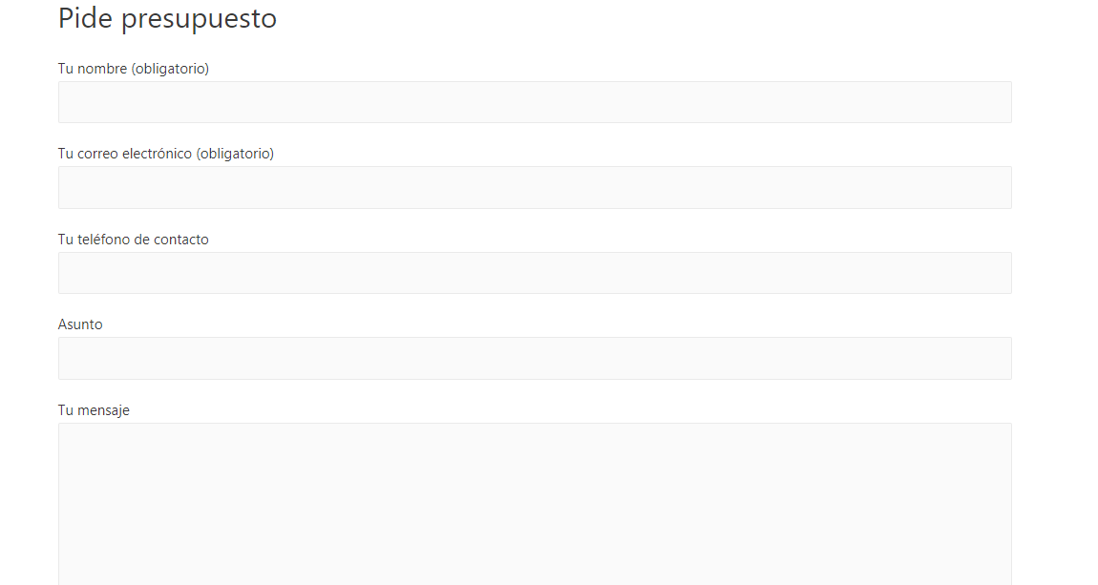This screenshot has width=1098, height=585.
Task: Pick the subject entry box above Tu mensaje
Action: tap(535, 358)
